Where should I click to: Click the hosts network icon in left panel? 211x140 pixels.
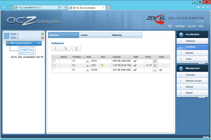(x=6, y=36)
